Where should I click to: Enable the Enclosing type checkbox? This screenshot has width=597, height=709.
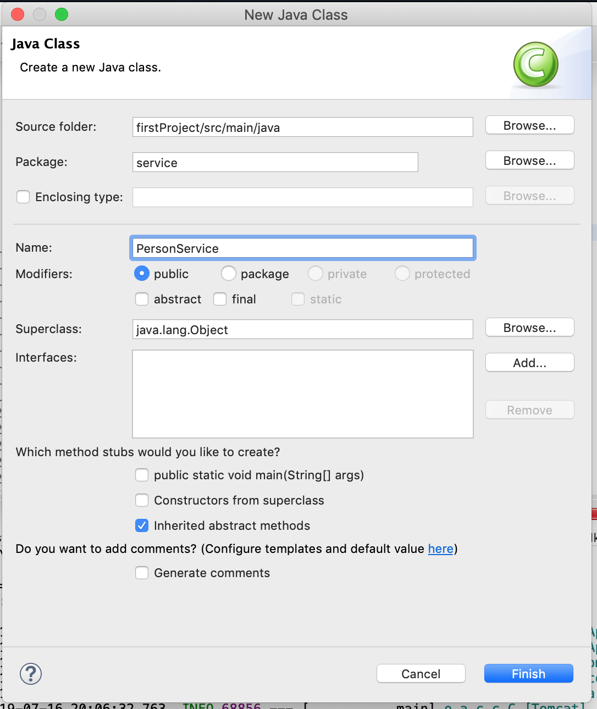(x=23, y=197)
